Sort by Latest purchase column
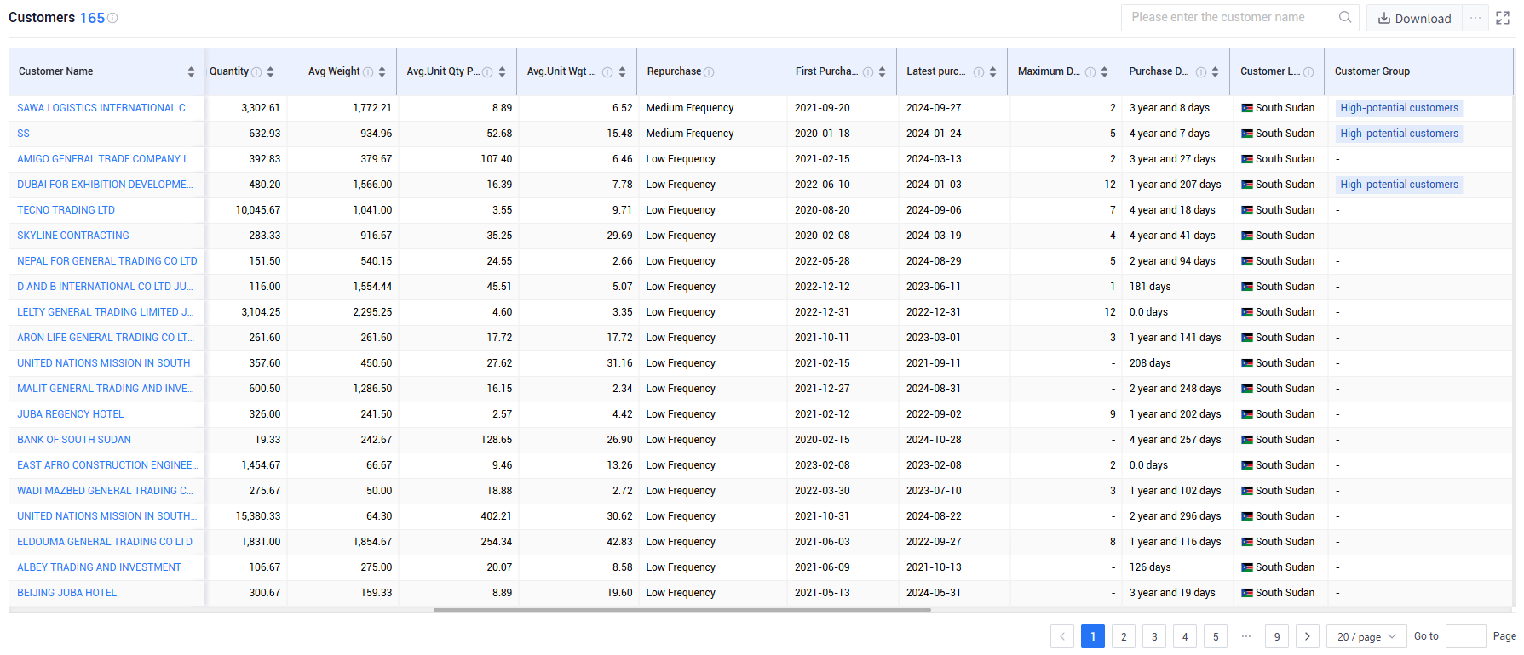This screenshot has width=1524, height=655. (992, 71)
